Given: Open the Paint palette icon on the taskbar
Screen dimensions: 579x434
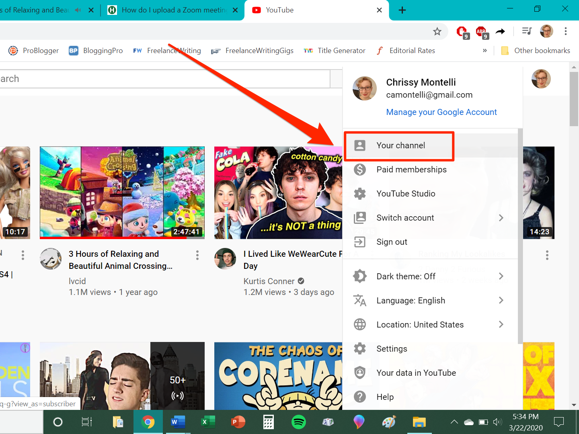Looking at the screenshot, I should click(x=389, y=422).
